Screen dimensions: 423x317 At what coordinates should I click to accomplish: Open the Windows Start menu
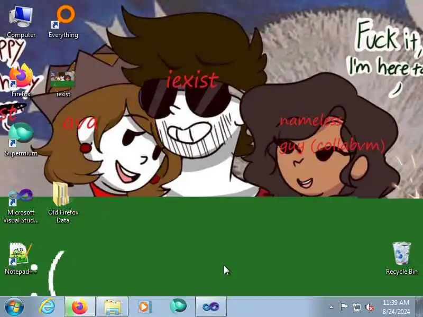(14, 306)
